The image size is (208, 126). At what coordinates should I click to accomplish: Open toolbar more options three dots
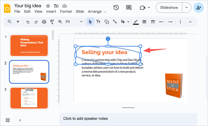(180, 22)
